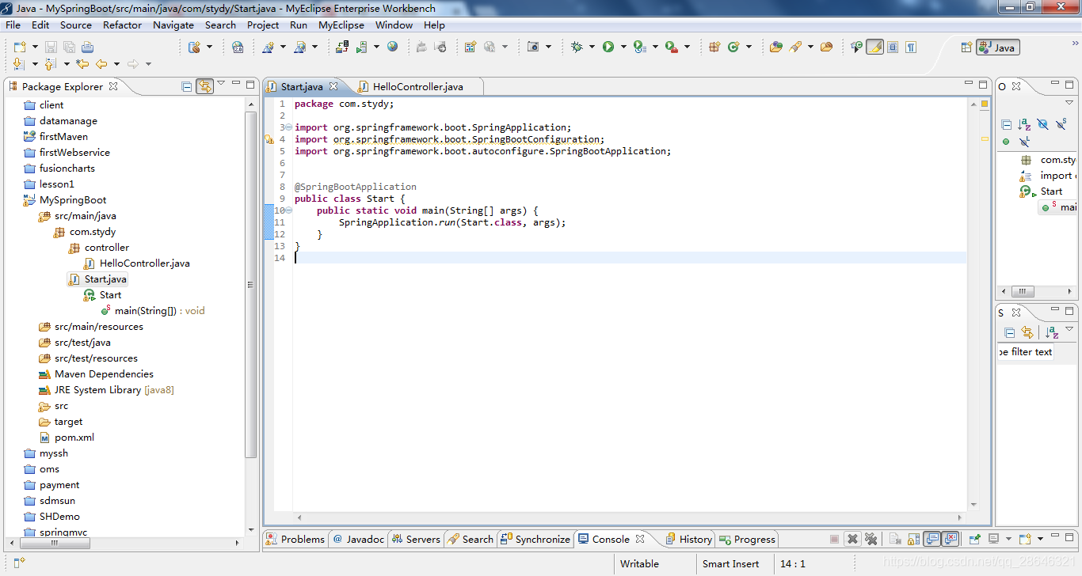
Task: Switch to the Servers tab
Action: coord(416,539)
